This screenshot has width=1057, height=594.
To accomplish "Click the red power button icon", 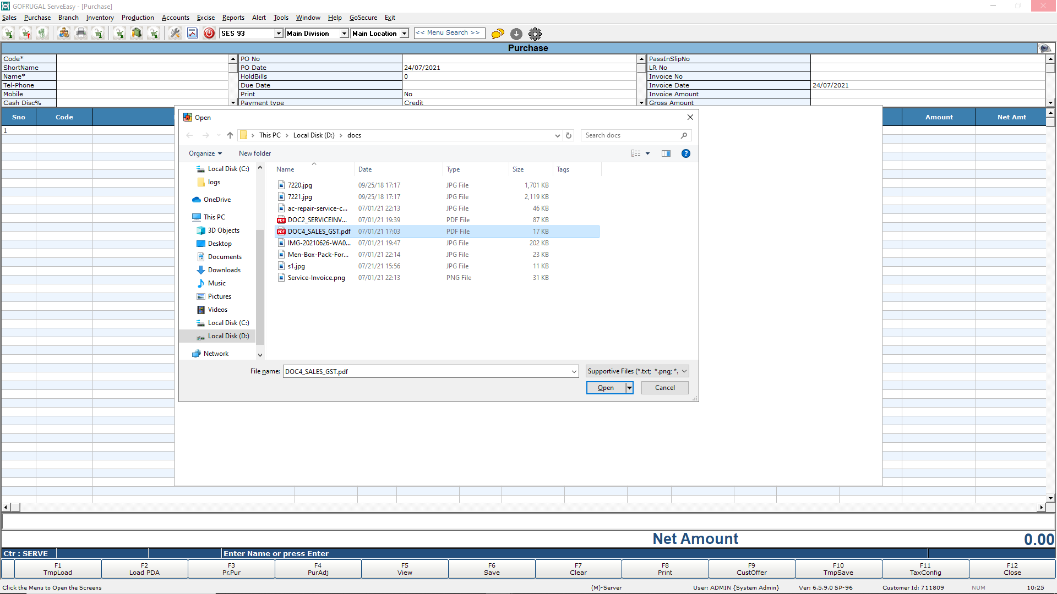I will 209,34.
